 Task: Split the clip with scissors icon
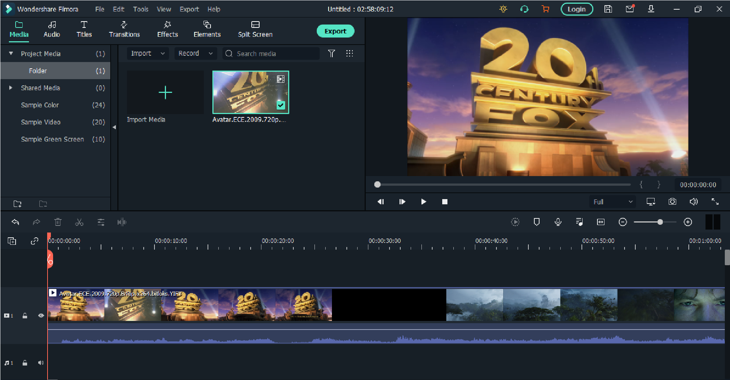point(79,222)
